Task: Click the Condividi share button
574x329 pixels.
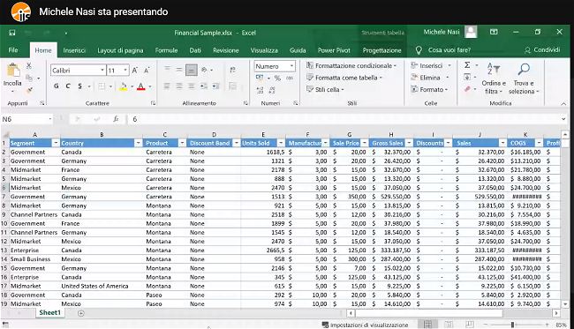Action: click(x=542, y=49)
